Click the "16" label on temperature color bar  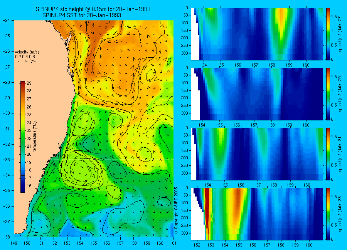click(29, 186)
